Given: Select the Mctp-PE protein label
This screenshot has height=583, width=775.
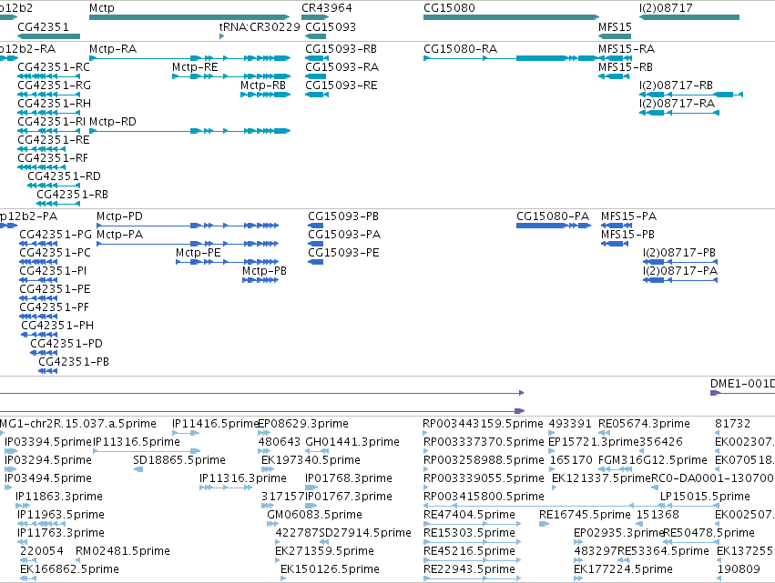Looking at the screenshot, I should 199,253.
